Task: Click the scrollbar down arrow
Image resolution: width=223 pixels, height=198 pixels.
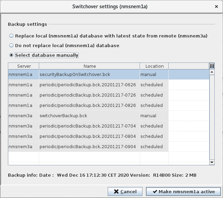Action: (x=212, y=162)
